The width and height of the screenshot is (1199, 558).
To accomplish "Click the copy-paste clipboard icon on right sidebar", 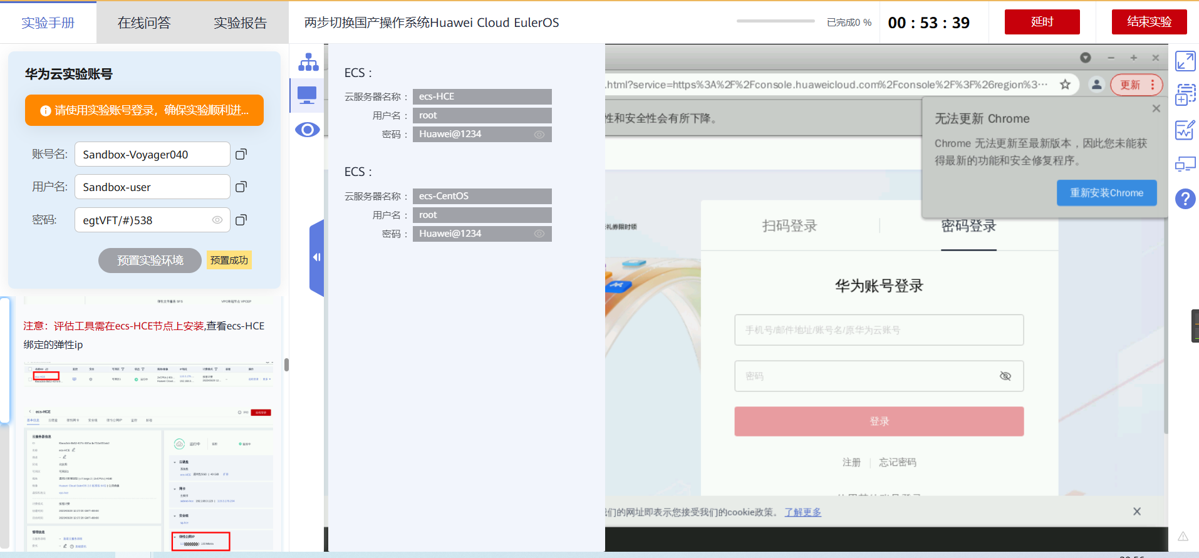I will [x=1185, y=95].
